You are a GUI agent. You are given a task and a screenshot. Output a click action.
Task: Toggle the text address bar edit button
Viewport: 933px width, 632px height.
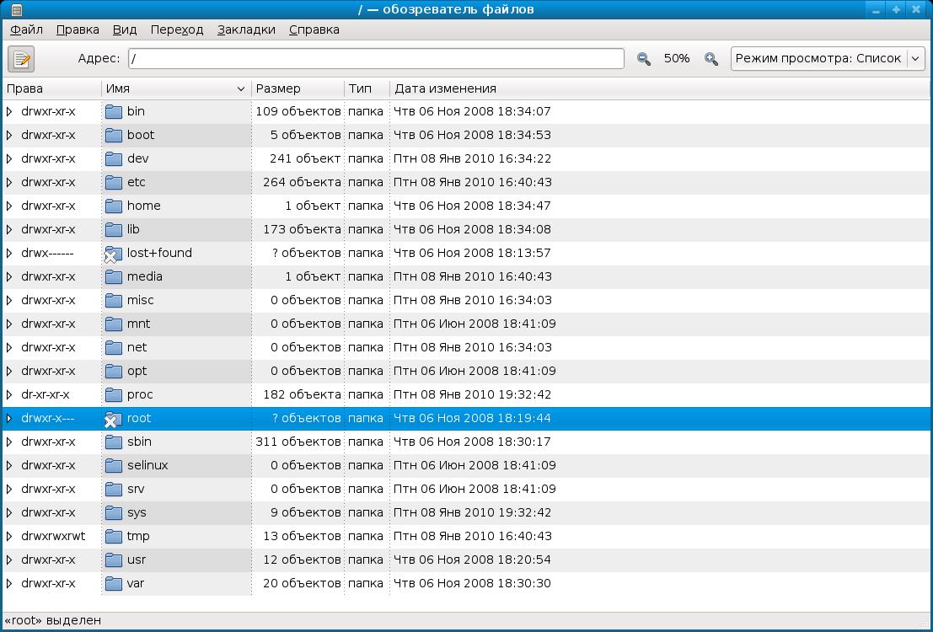pyautogui.click(x=21, y=59)
